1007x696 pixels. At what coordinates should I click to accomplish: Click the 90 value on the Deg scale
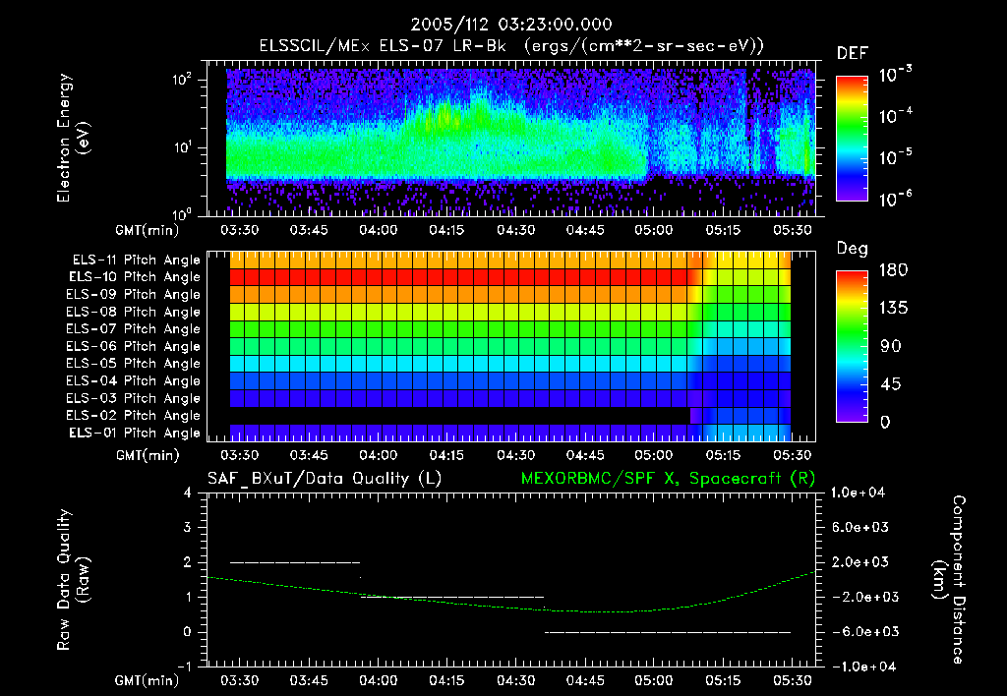(x=891, y=346)
